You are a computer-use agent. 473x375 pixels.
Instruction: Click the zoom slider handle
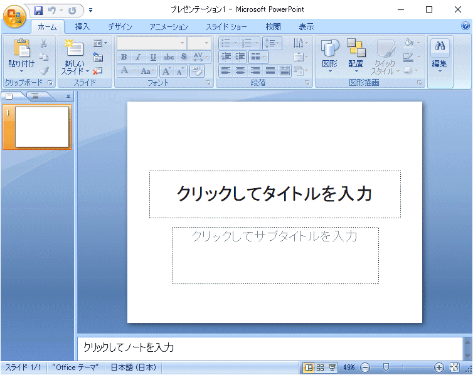coord(386,367)
